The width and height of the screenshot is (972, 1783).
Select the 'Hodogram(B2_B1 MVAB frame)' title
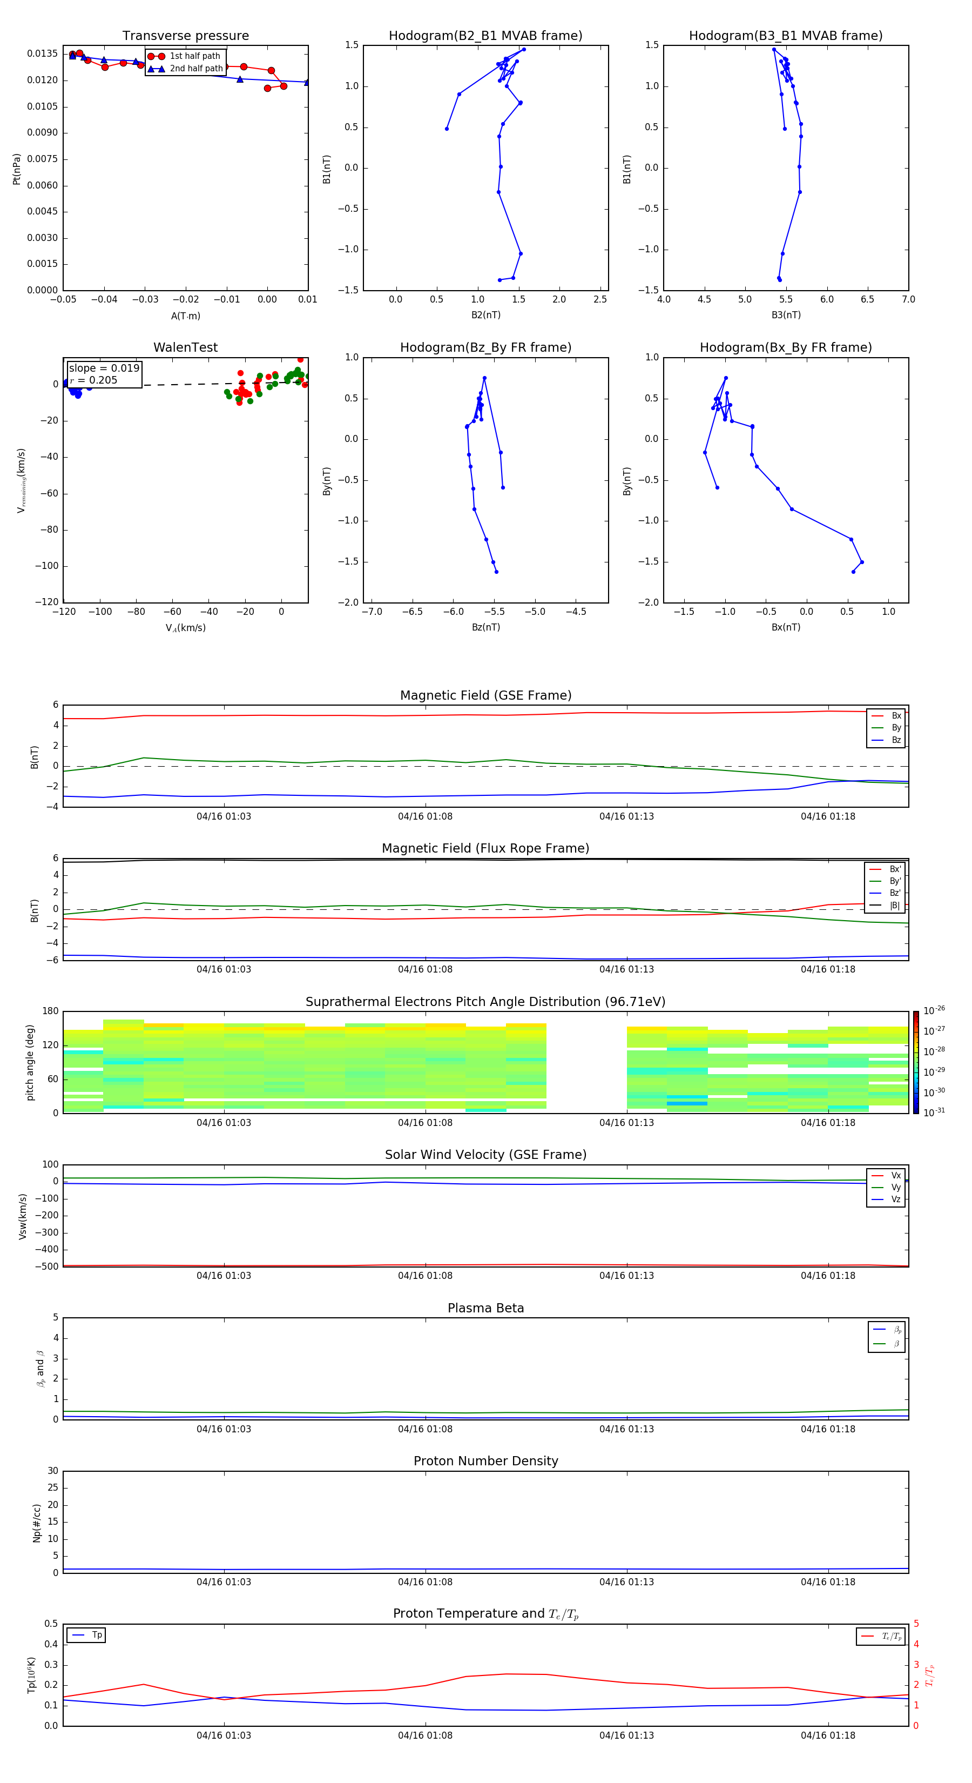tap(485, 36)
